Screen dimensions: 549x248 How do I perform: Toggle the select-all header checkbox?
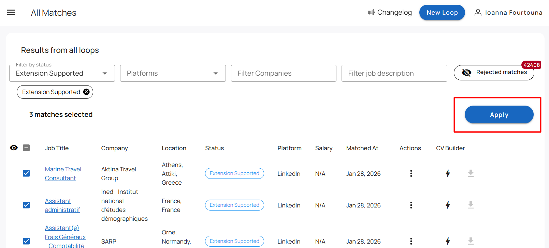click(26, 148)
